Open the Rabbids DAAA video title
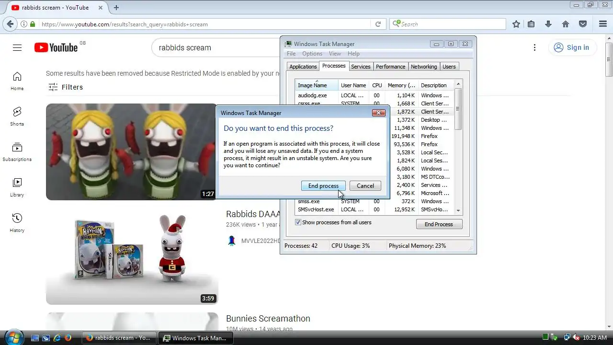Viewport: 613px width, 345px height. [x=253, y=214]
